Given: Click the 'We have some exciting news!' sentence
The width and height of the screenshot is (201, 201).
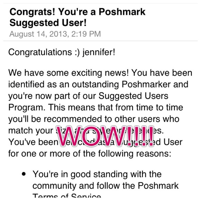Looking at the screenshot, I should pos(69,73).
